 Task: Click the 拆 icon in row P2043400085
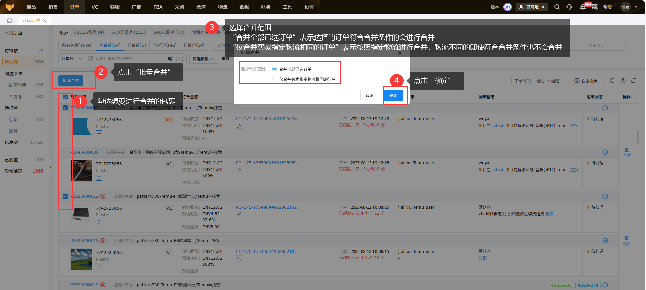(x=239, y=126)
